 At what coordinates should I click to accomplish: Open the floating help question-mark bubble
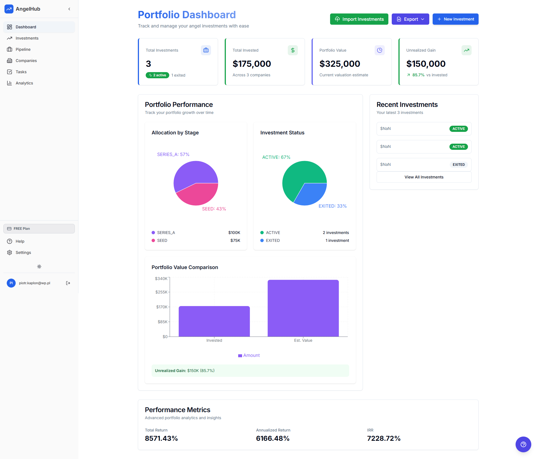[523, 444]
